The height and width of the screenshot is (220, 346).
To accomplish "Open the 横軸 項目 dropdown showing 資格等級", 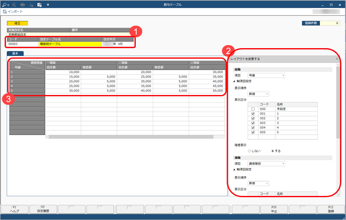I will point(266,163).
